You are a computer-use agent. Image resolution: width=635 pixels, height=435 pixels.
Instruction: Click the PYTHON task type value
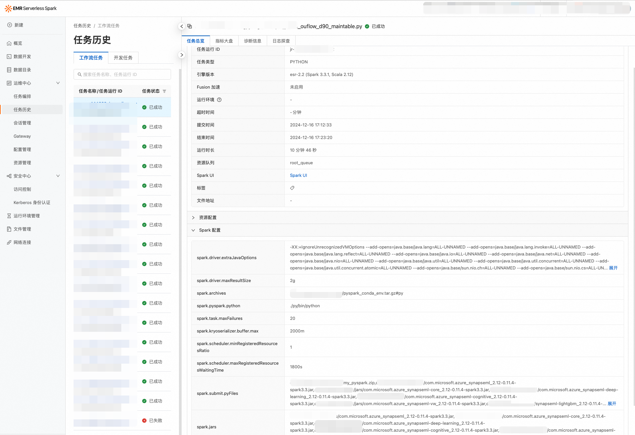pyautogui.click(x=299, y=62)
